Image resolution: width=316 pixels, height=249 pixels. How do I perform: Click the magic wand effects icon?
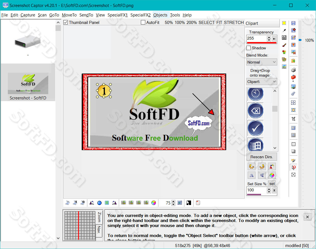293,160
